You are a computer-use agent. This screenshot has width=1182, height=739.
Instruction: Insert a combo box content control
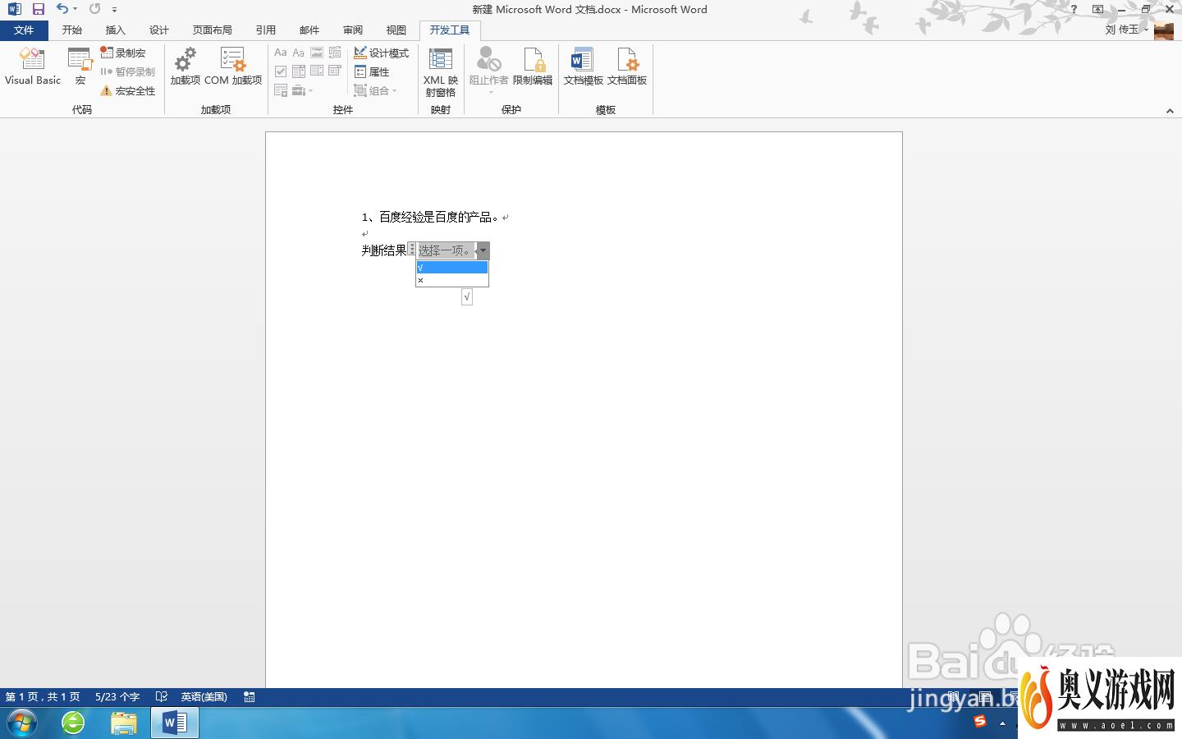pos(299,71)
